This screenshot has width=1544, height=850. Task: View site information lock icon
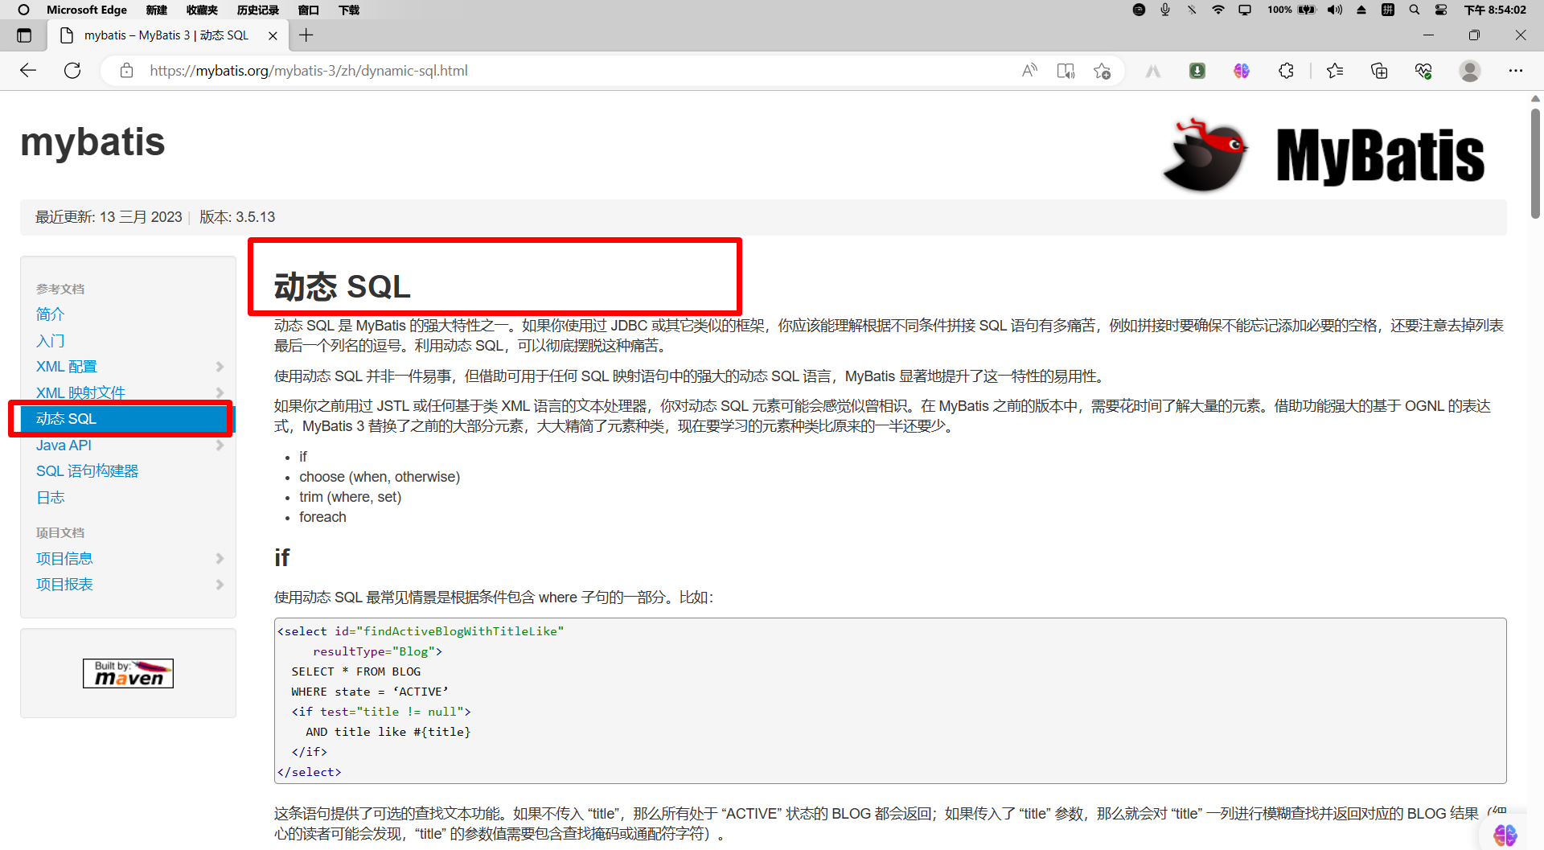[126, 71]
